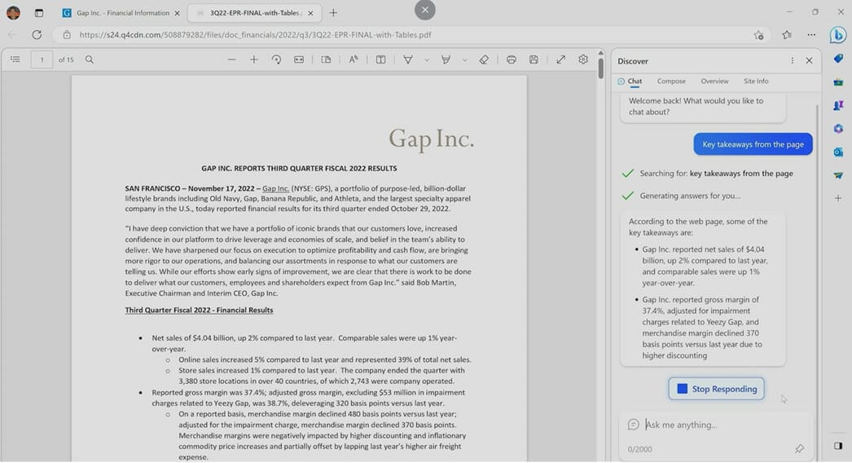Switch to the Site Info tab
This screenshot has height=463, width=852.
(756, 81)
